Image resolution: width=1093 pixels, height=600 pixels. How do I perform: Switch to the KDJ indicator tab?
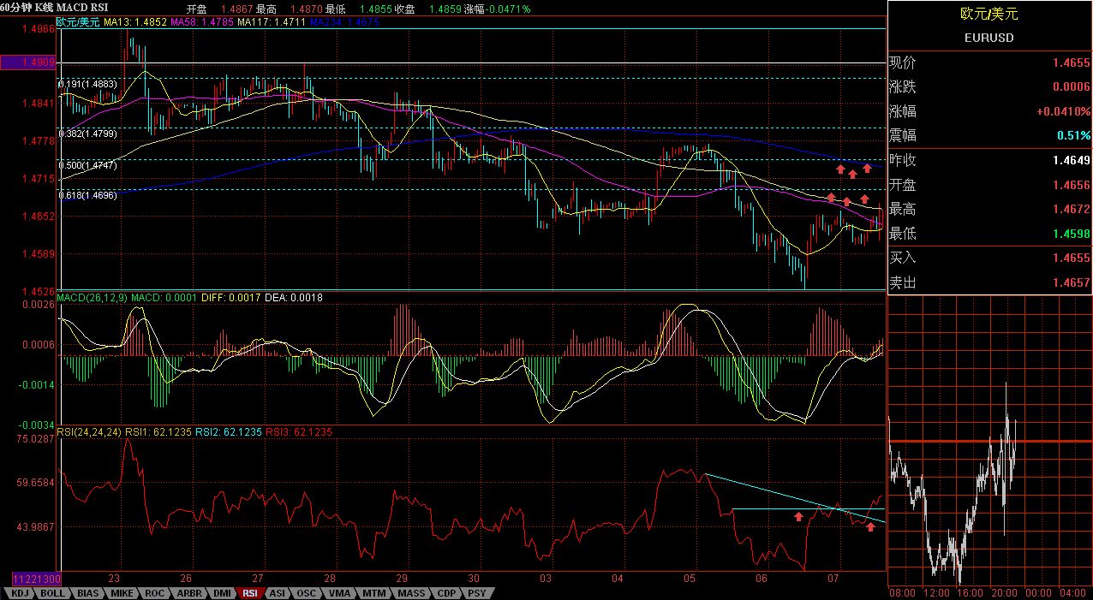(21, 592)
